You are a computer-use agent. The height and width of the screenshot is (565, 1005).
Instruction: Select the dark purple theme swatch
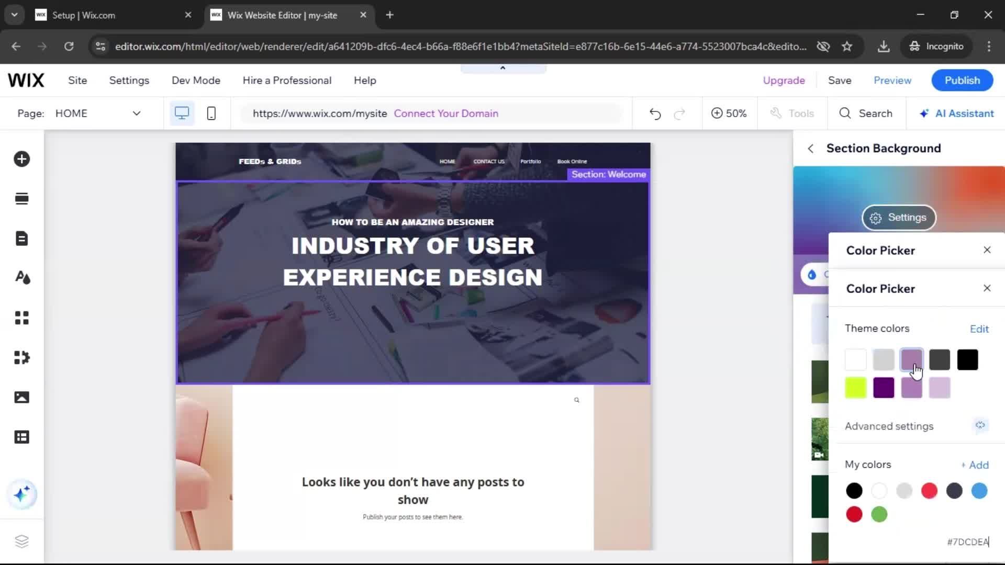[x=884, y=388]
